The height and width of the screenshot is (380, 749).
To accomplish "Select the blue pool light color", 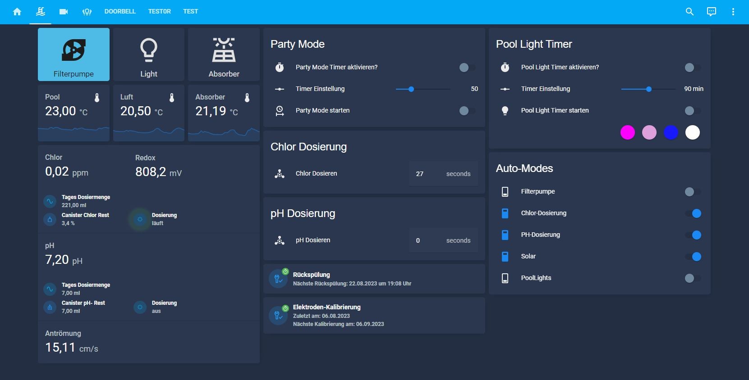I will (671, 132).
